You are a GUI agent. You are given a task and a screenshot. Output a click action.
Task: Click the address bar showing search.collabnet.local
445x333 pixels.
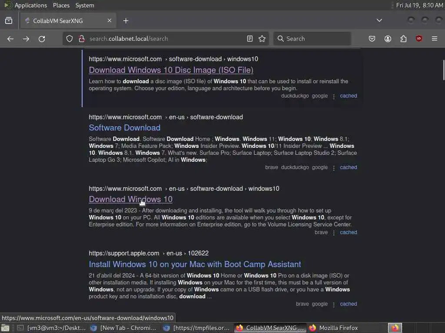pos(166,39)
